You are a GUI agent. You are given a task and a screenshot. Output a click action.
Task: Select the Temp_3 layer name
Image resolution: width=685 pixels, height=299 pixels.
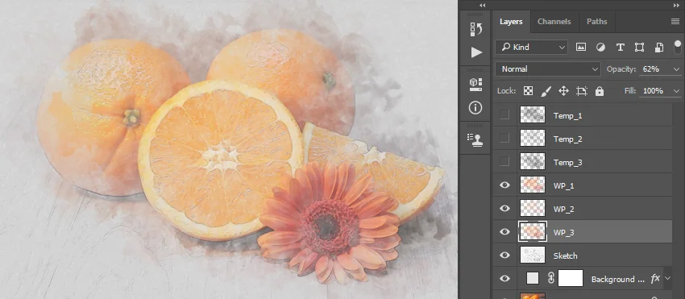[x=567, y=163]
